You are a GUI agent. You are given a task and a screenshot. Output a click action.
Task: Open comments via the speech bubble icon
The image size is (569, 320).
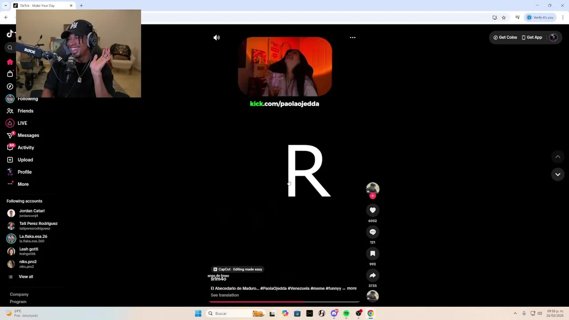pyautogui.click(x=373, y=232)
